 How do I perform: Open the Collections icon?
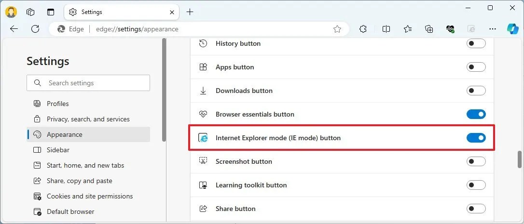click(x=429, y=29)
